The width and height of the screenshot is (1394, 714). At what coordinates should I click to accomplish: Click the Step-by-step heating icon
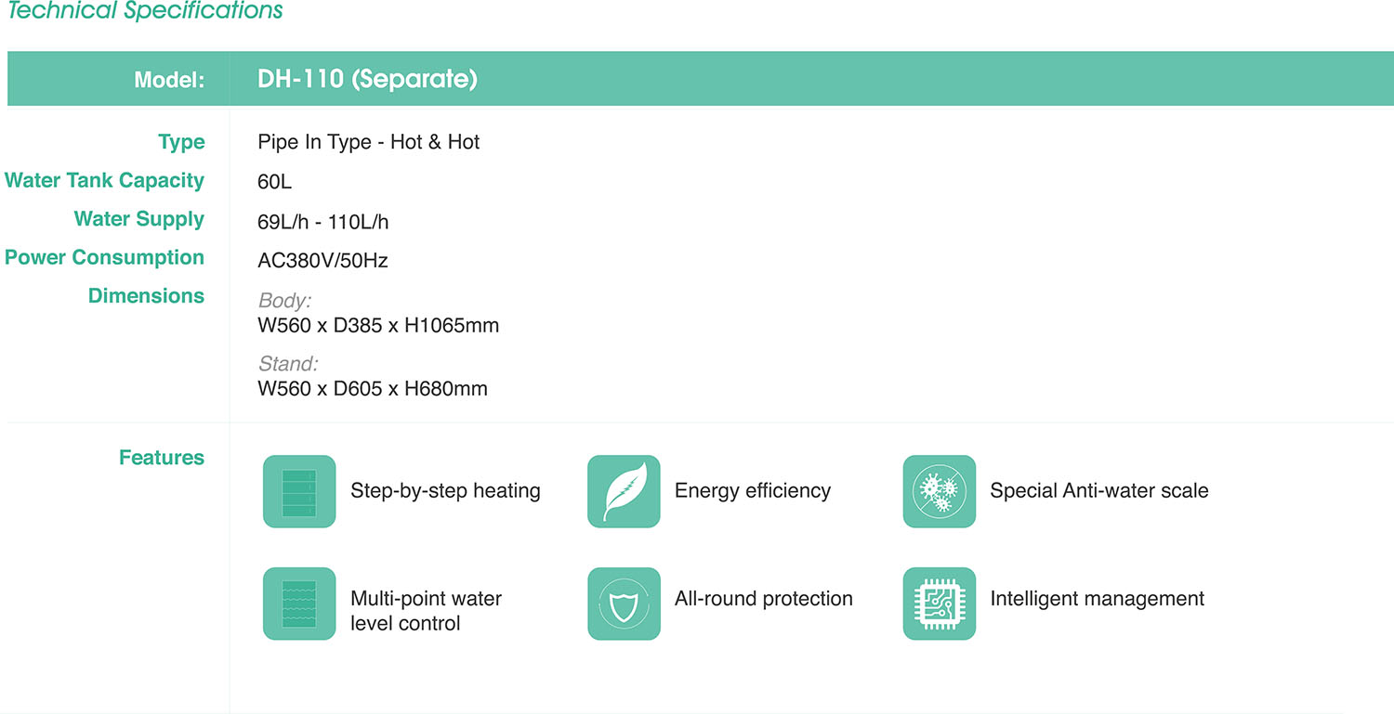point(299,491)
